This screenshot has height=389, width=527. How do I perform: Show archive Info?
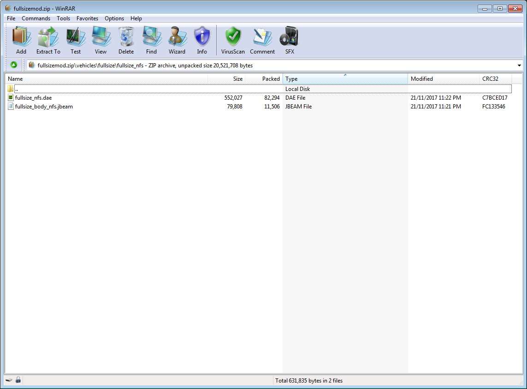pos(202,41)
